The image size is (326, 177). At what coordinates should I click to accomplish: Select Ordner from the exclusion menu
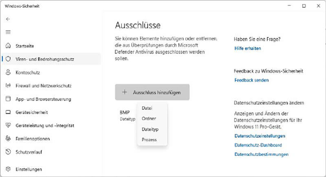149,118
